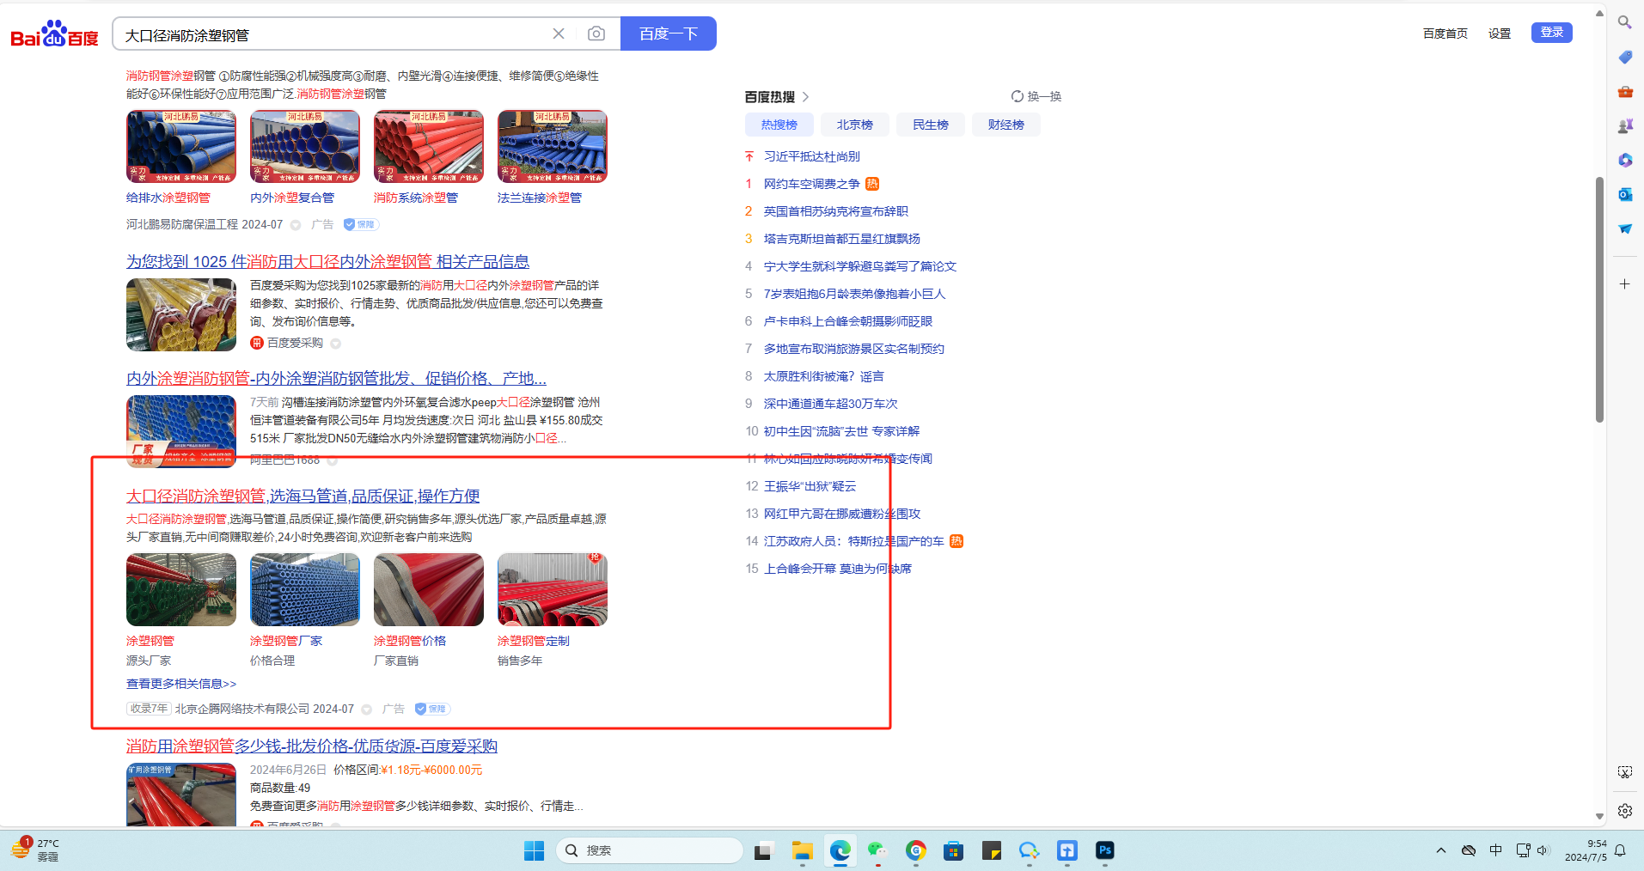
Task: Open the Edge sidebar shopping tag icon
Action: (x=1624, y=57)
